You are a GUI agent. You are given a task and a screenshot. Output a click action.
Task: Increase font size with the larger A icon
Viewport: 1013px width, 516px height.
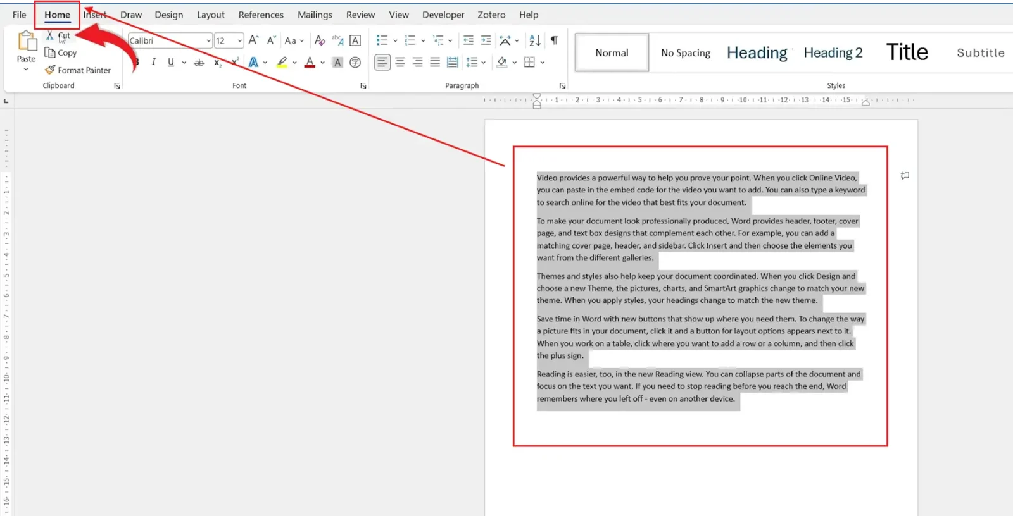[253, 40]
